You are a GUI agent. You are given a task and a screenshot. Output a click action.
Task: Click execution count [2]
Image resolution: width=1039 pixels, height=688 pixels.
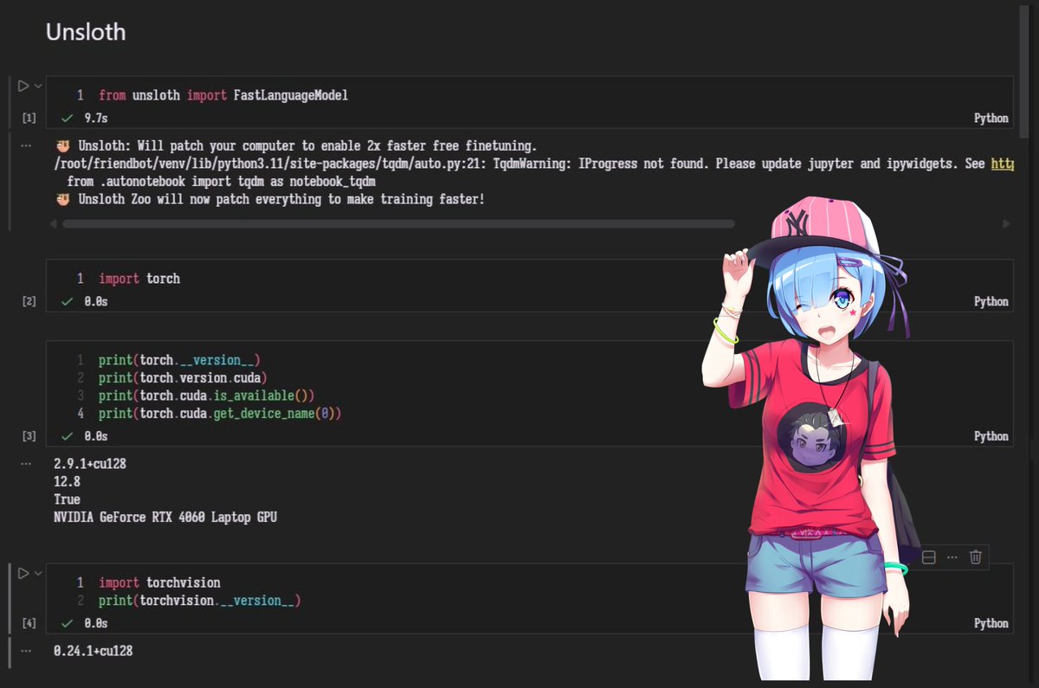coord(29,301)
